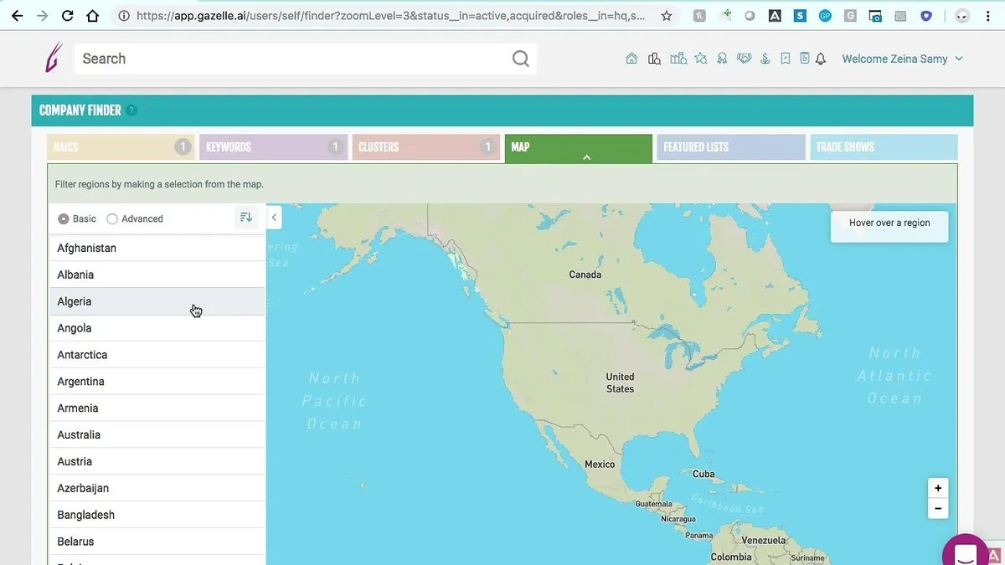Open the GP browser extension icon

click(826, 15)
